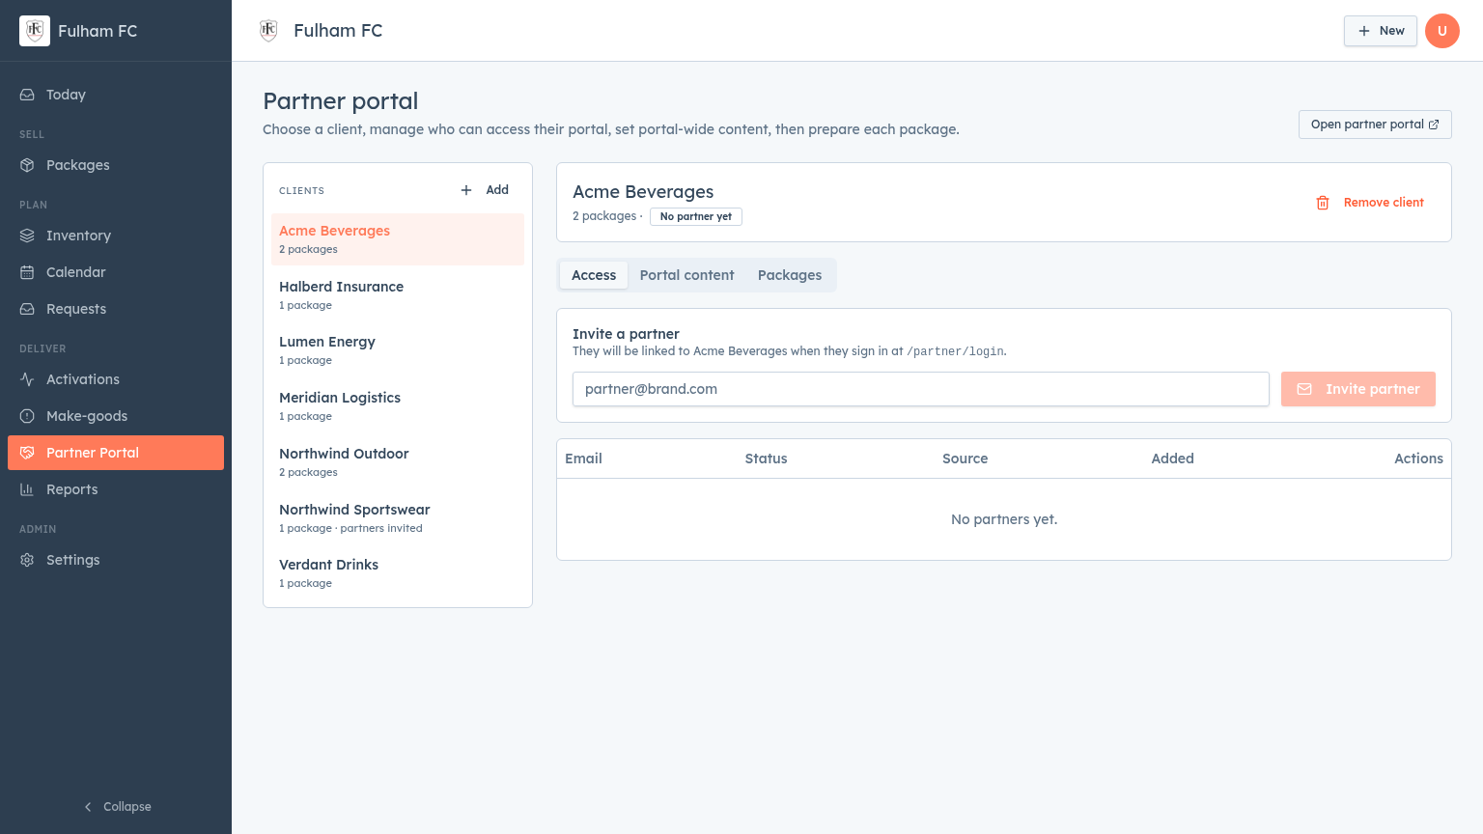Go to Today in the sidebar
The width and height of the screenshot is (1483, 834).
tap(116, 95)
